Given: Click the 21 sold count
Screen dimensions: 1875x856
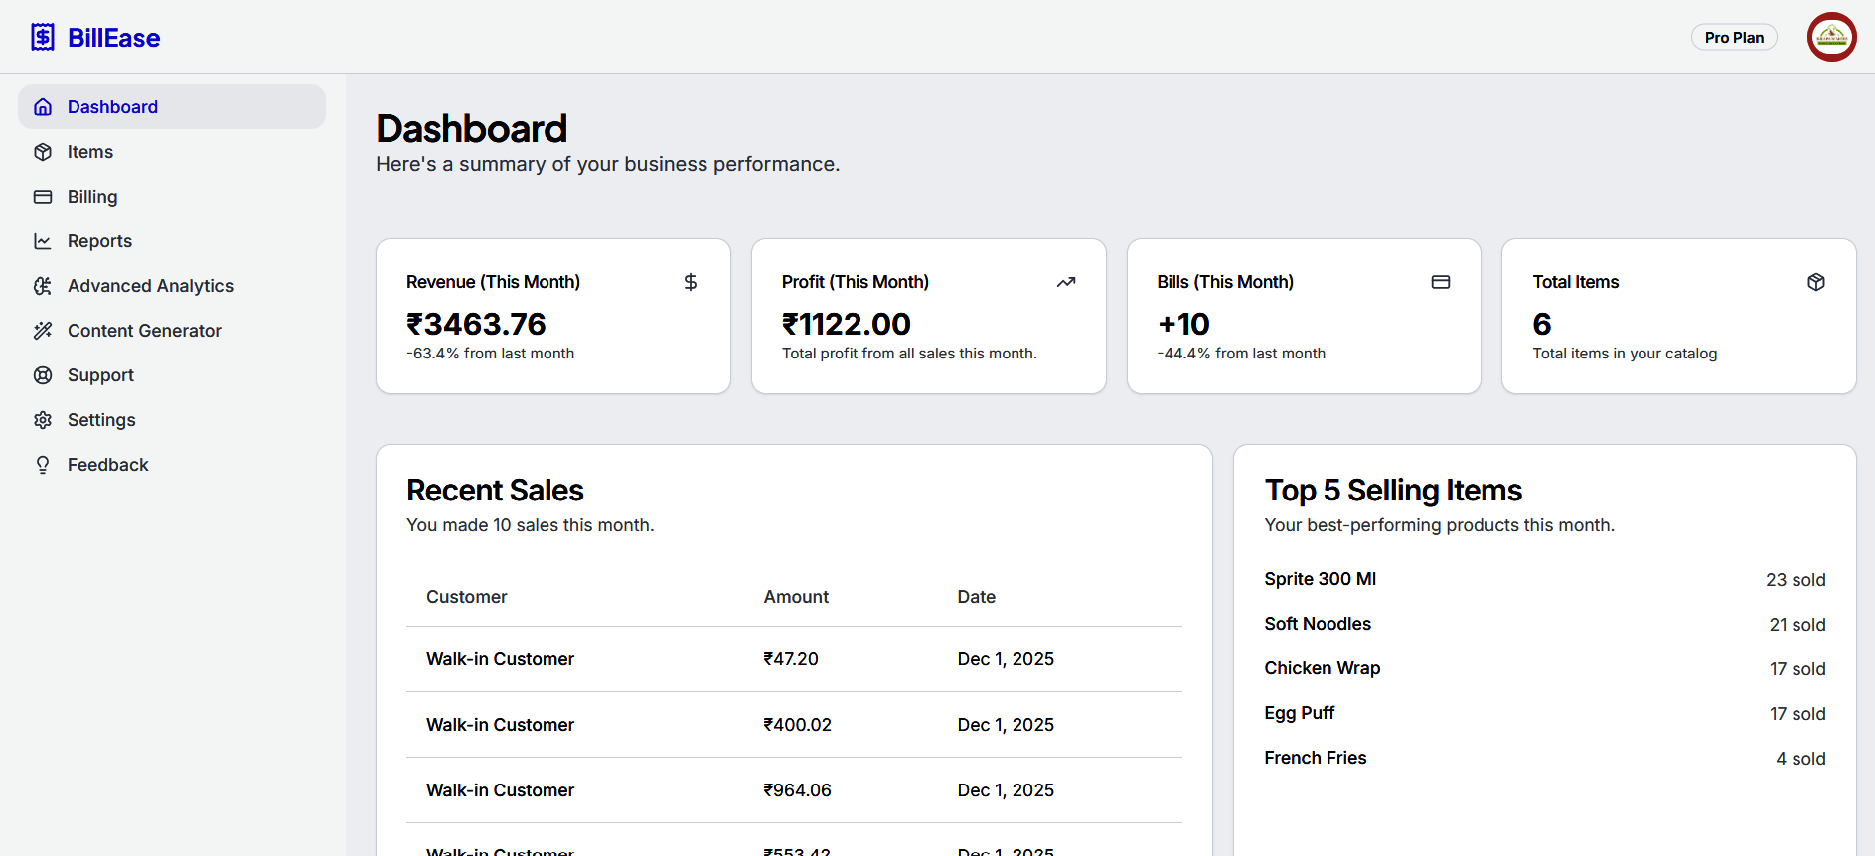Looking at the screenshot, I should point(1797,625).
